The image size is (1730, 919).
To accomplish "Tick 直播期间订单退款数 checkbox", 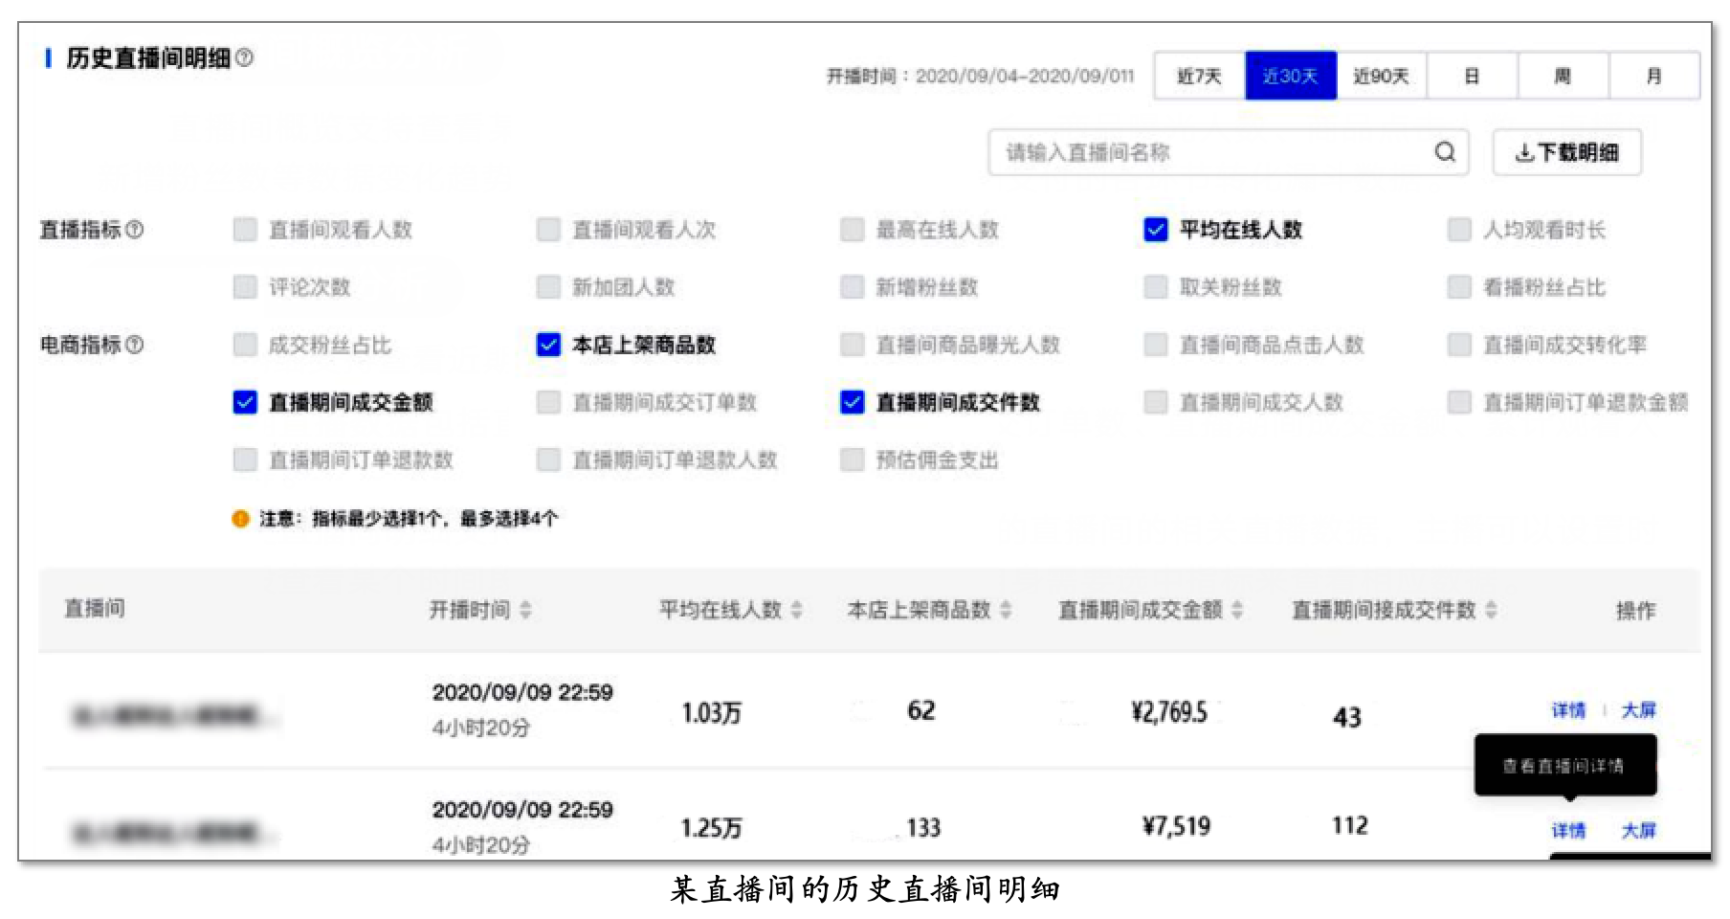I will [245, 460].
